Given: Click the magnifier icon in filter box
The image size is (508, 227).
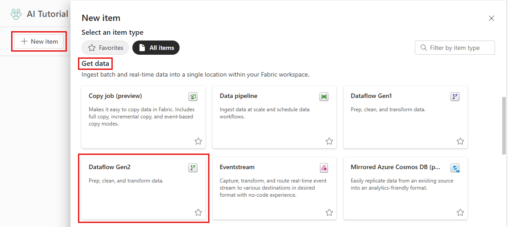Looking at the screenshot, I should pos(423,48).
